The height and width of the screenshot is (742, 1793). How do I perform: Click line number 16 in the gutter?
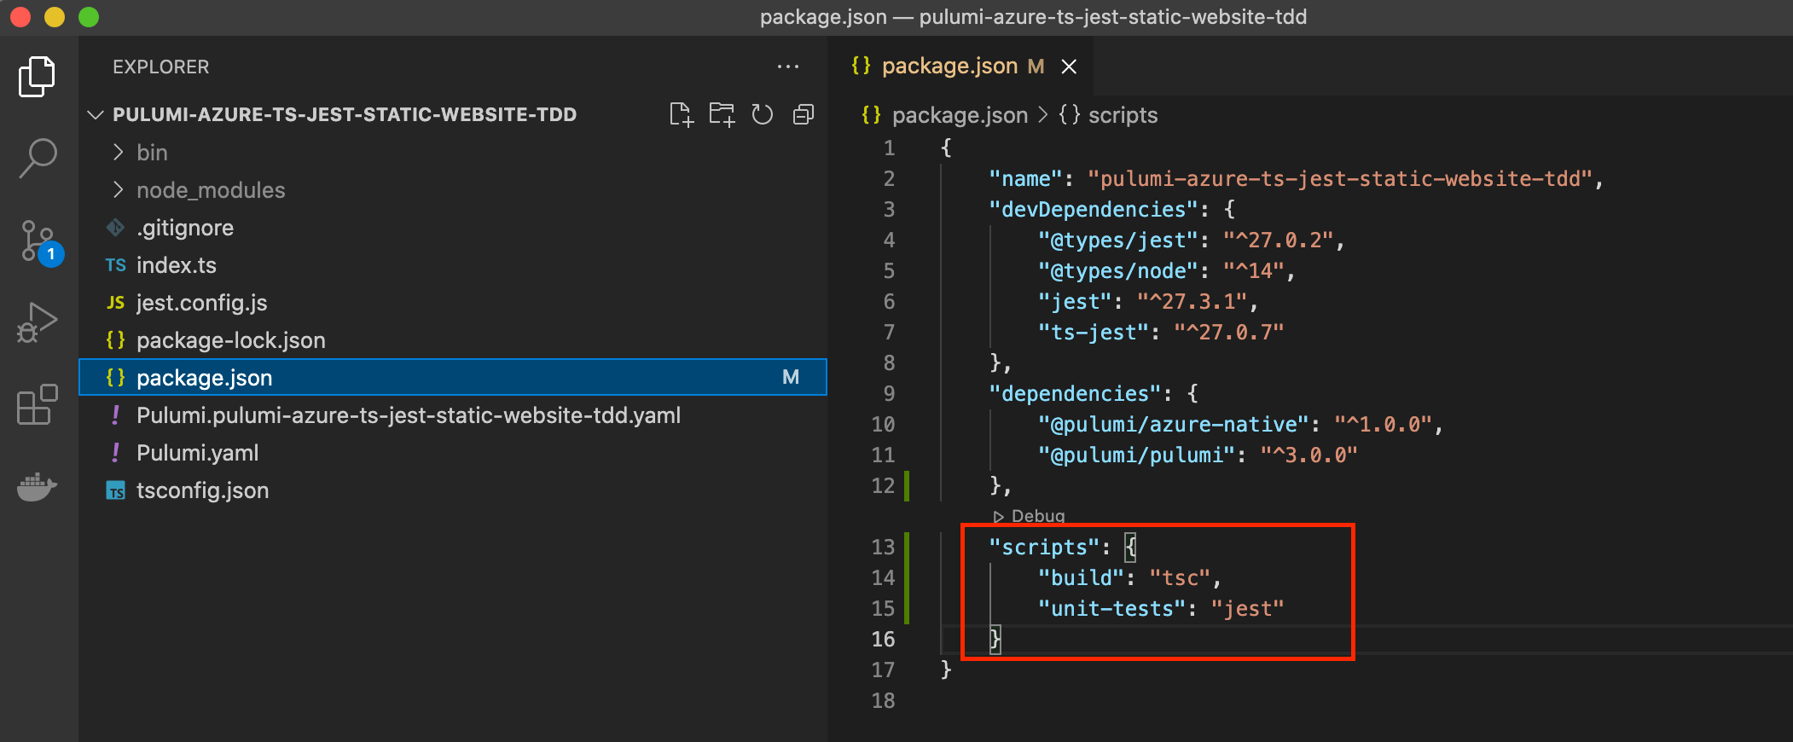coord(883,640)
